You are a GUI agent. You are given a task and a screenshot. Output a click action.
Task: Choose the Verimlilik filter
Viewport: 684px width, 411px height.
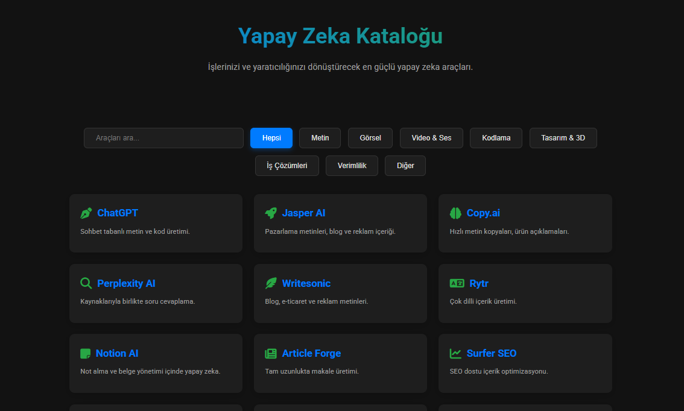(x=352, y=166)
